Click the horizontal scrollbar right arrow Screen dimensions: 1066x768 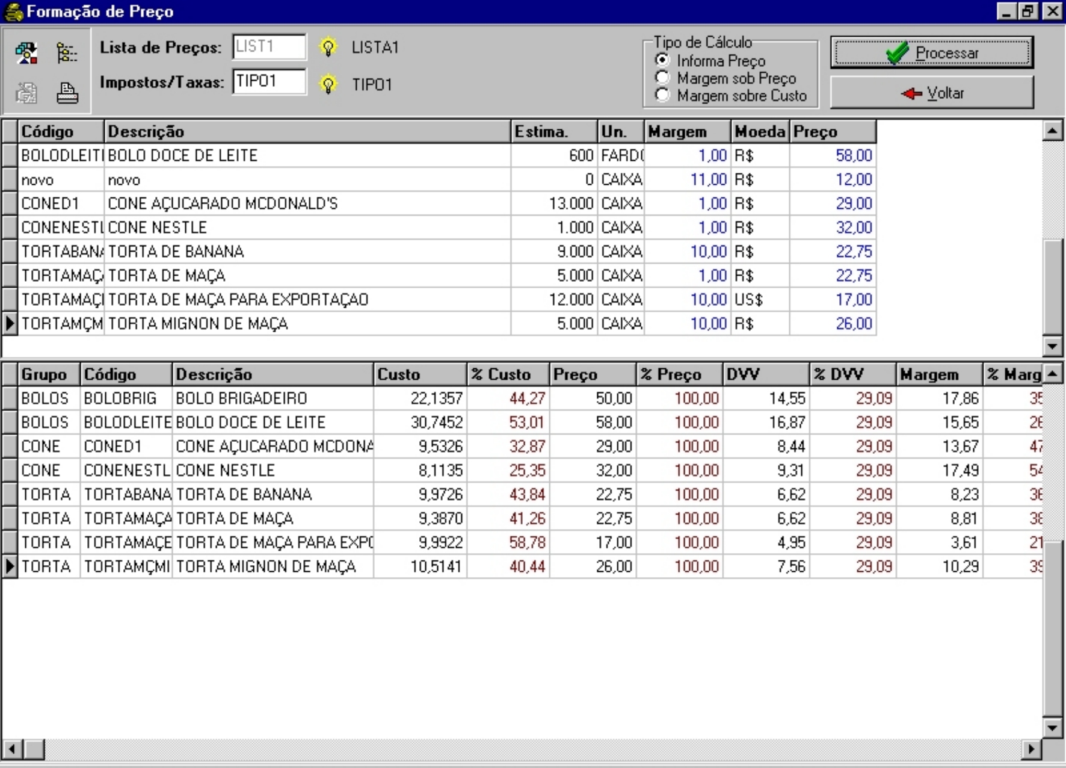pyautogui.click(x=1032, y=749)
